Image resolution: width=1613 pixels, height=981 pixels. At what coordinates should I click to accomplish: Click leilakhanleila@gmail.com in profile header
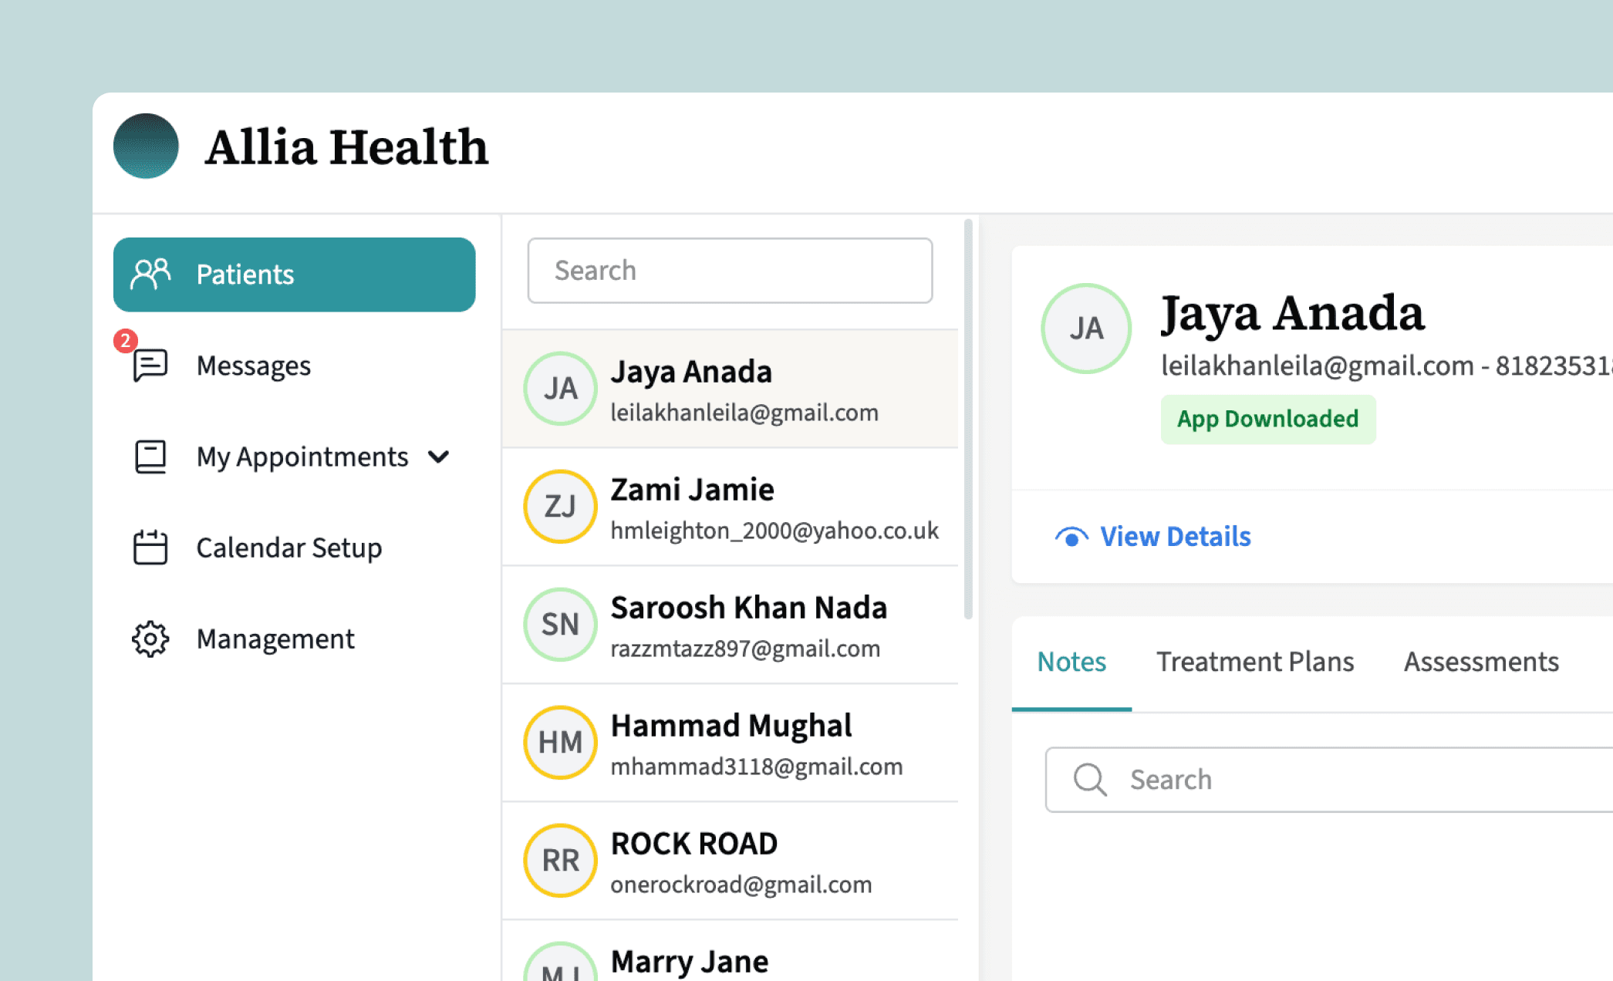coord(1318,366)
